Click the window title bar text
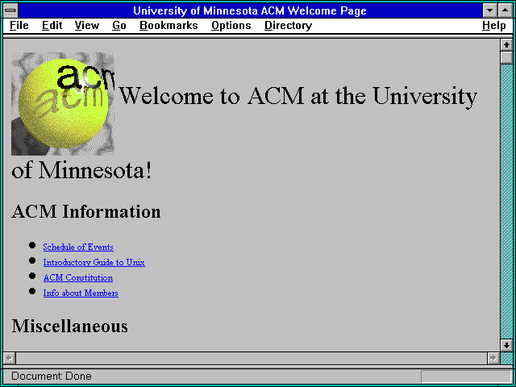 click(x=250, y=10)
